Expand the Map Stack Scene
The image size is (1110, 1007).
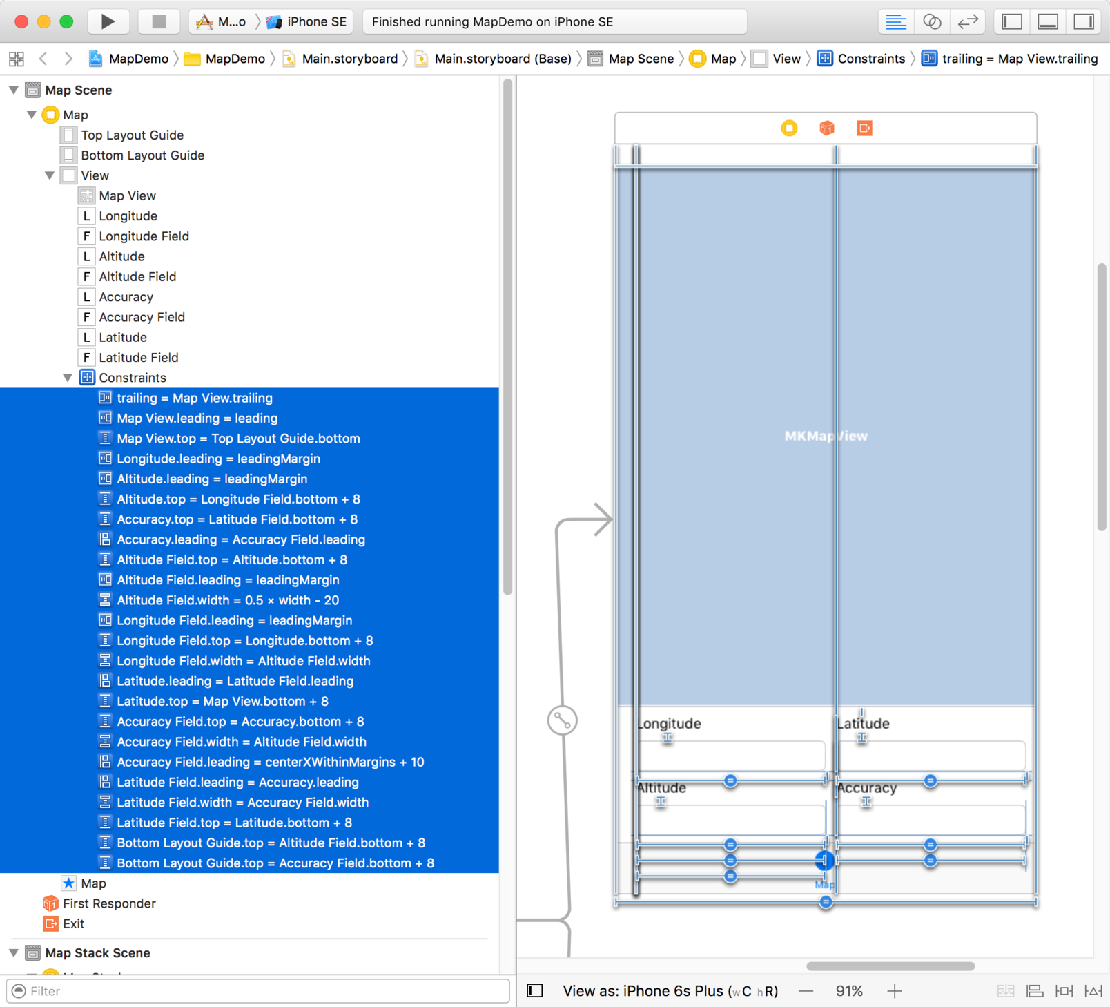pyautogui.click(x=14, y=953)
